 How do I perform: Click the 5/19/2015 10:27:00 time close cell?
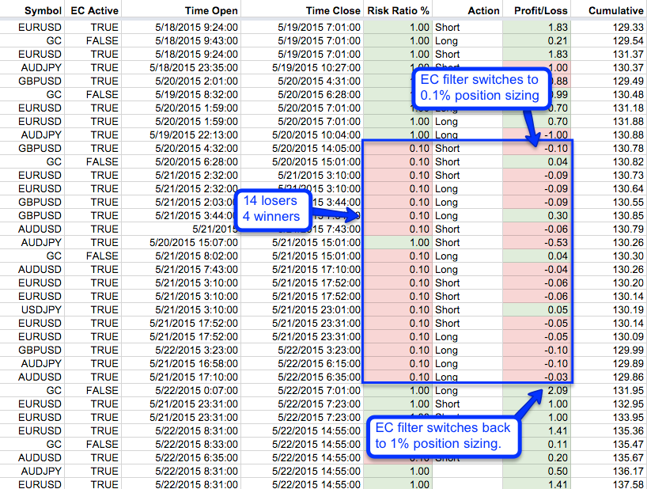click(x=326, y=67)
